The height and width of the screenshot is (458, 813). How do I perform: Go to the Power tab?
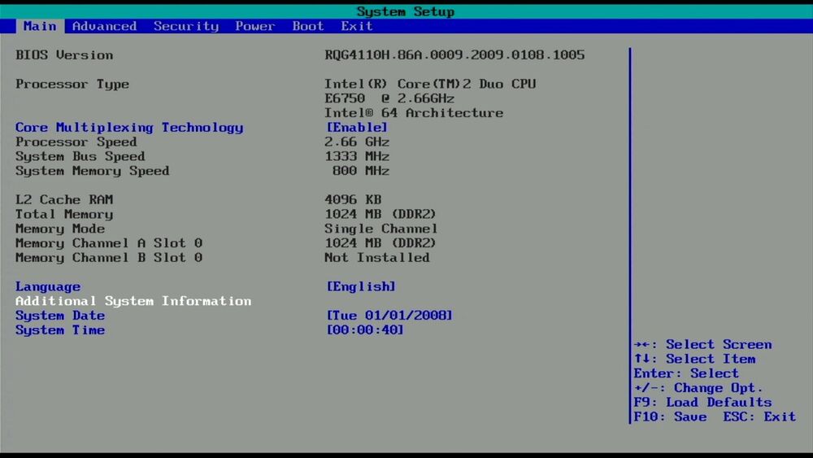(254, 26)
